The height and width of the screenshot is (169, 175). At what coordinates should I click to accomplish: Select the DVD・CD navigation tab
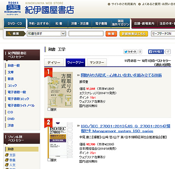click(15, 23)
